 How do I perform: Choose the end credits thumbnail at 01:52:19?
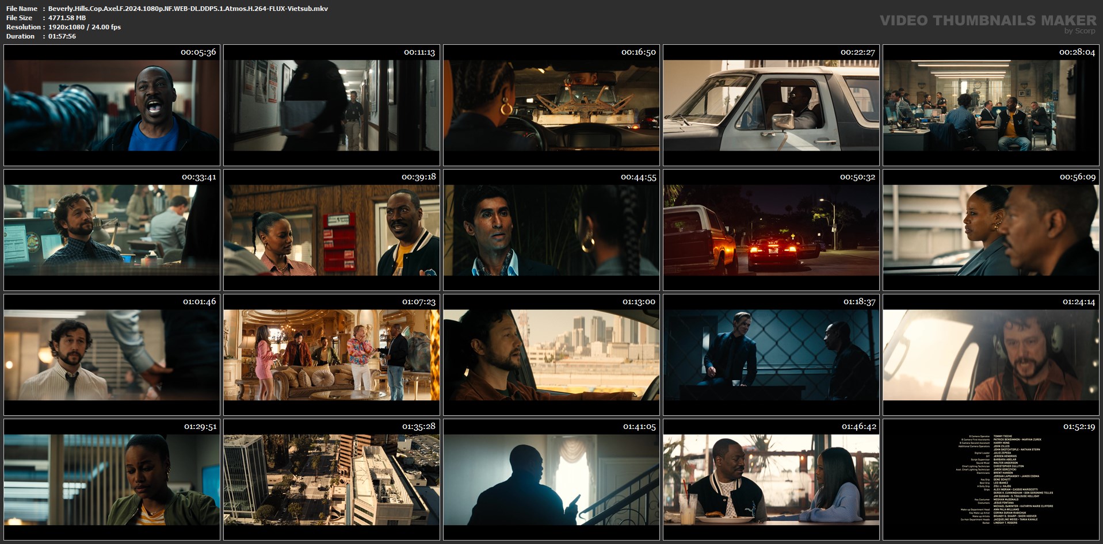991,480
